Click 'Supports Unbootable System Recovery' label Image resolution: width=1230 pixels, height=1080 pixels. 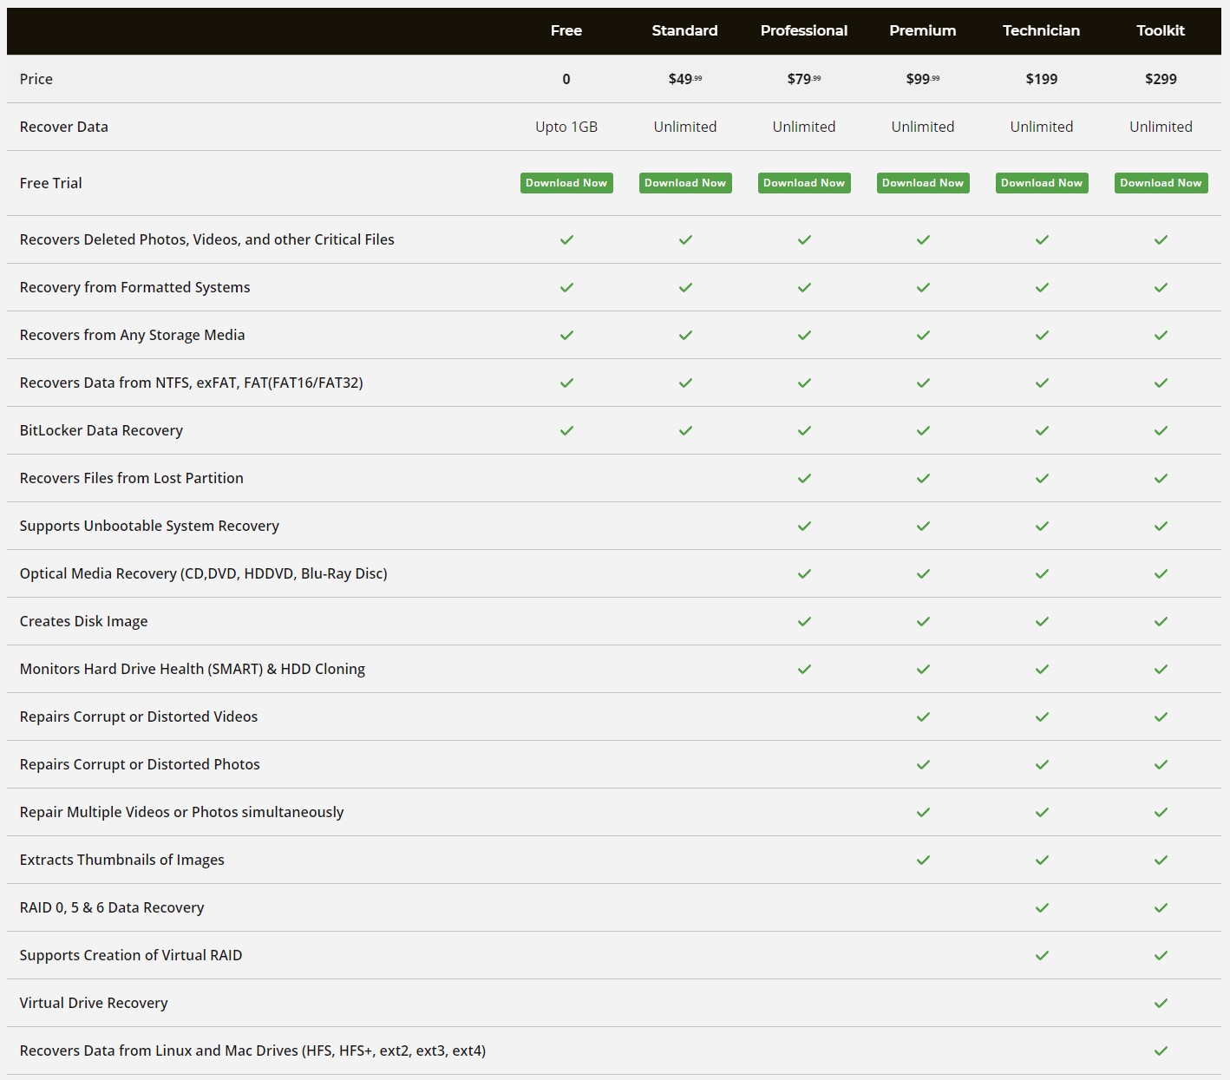[x=149, y=526]
